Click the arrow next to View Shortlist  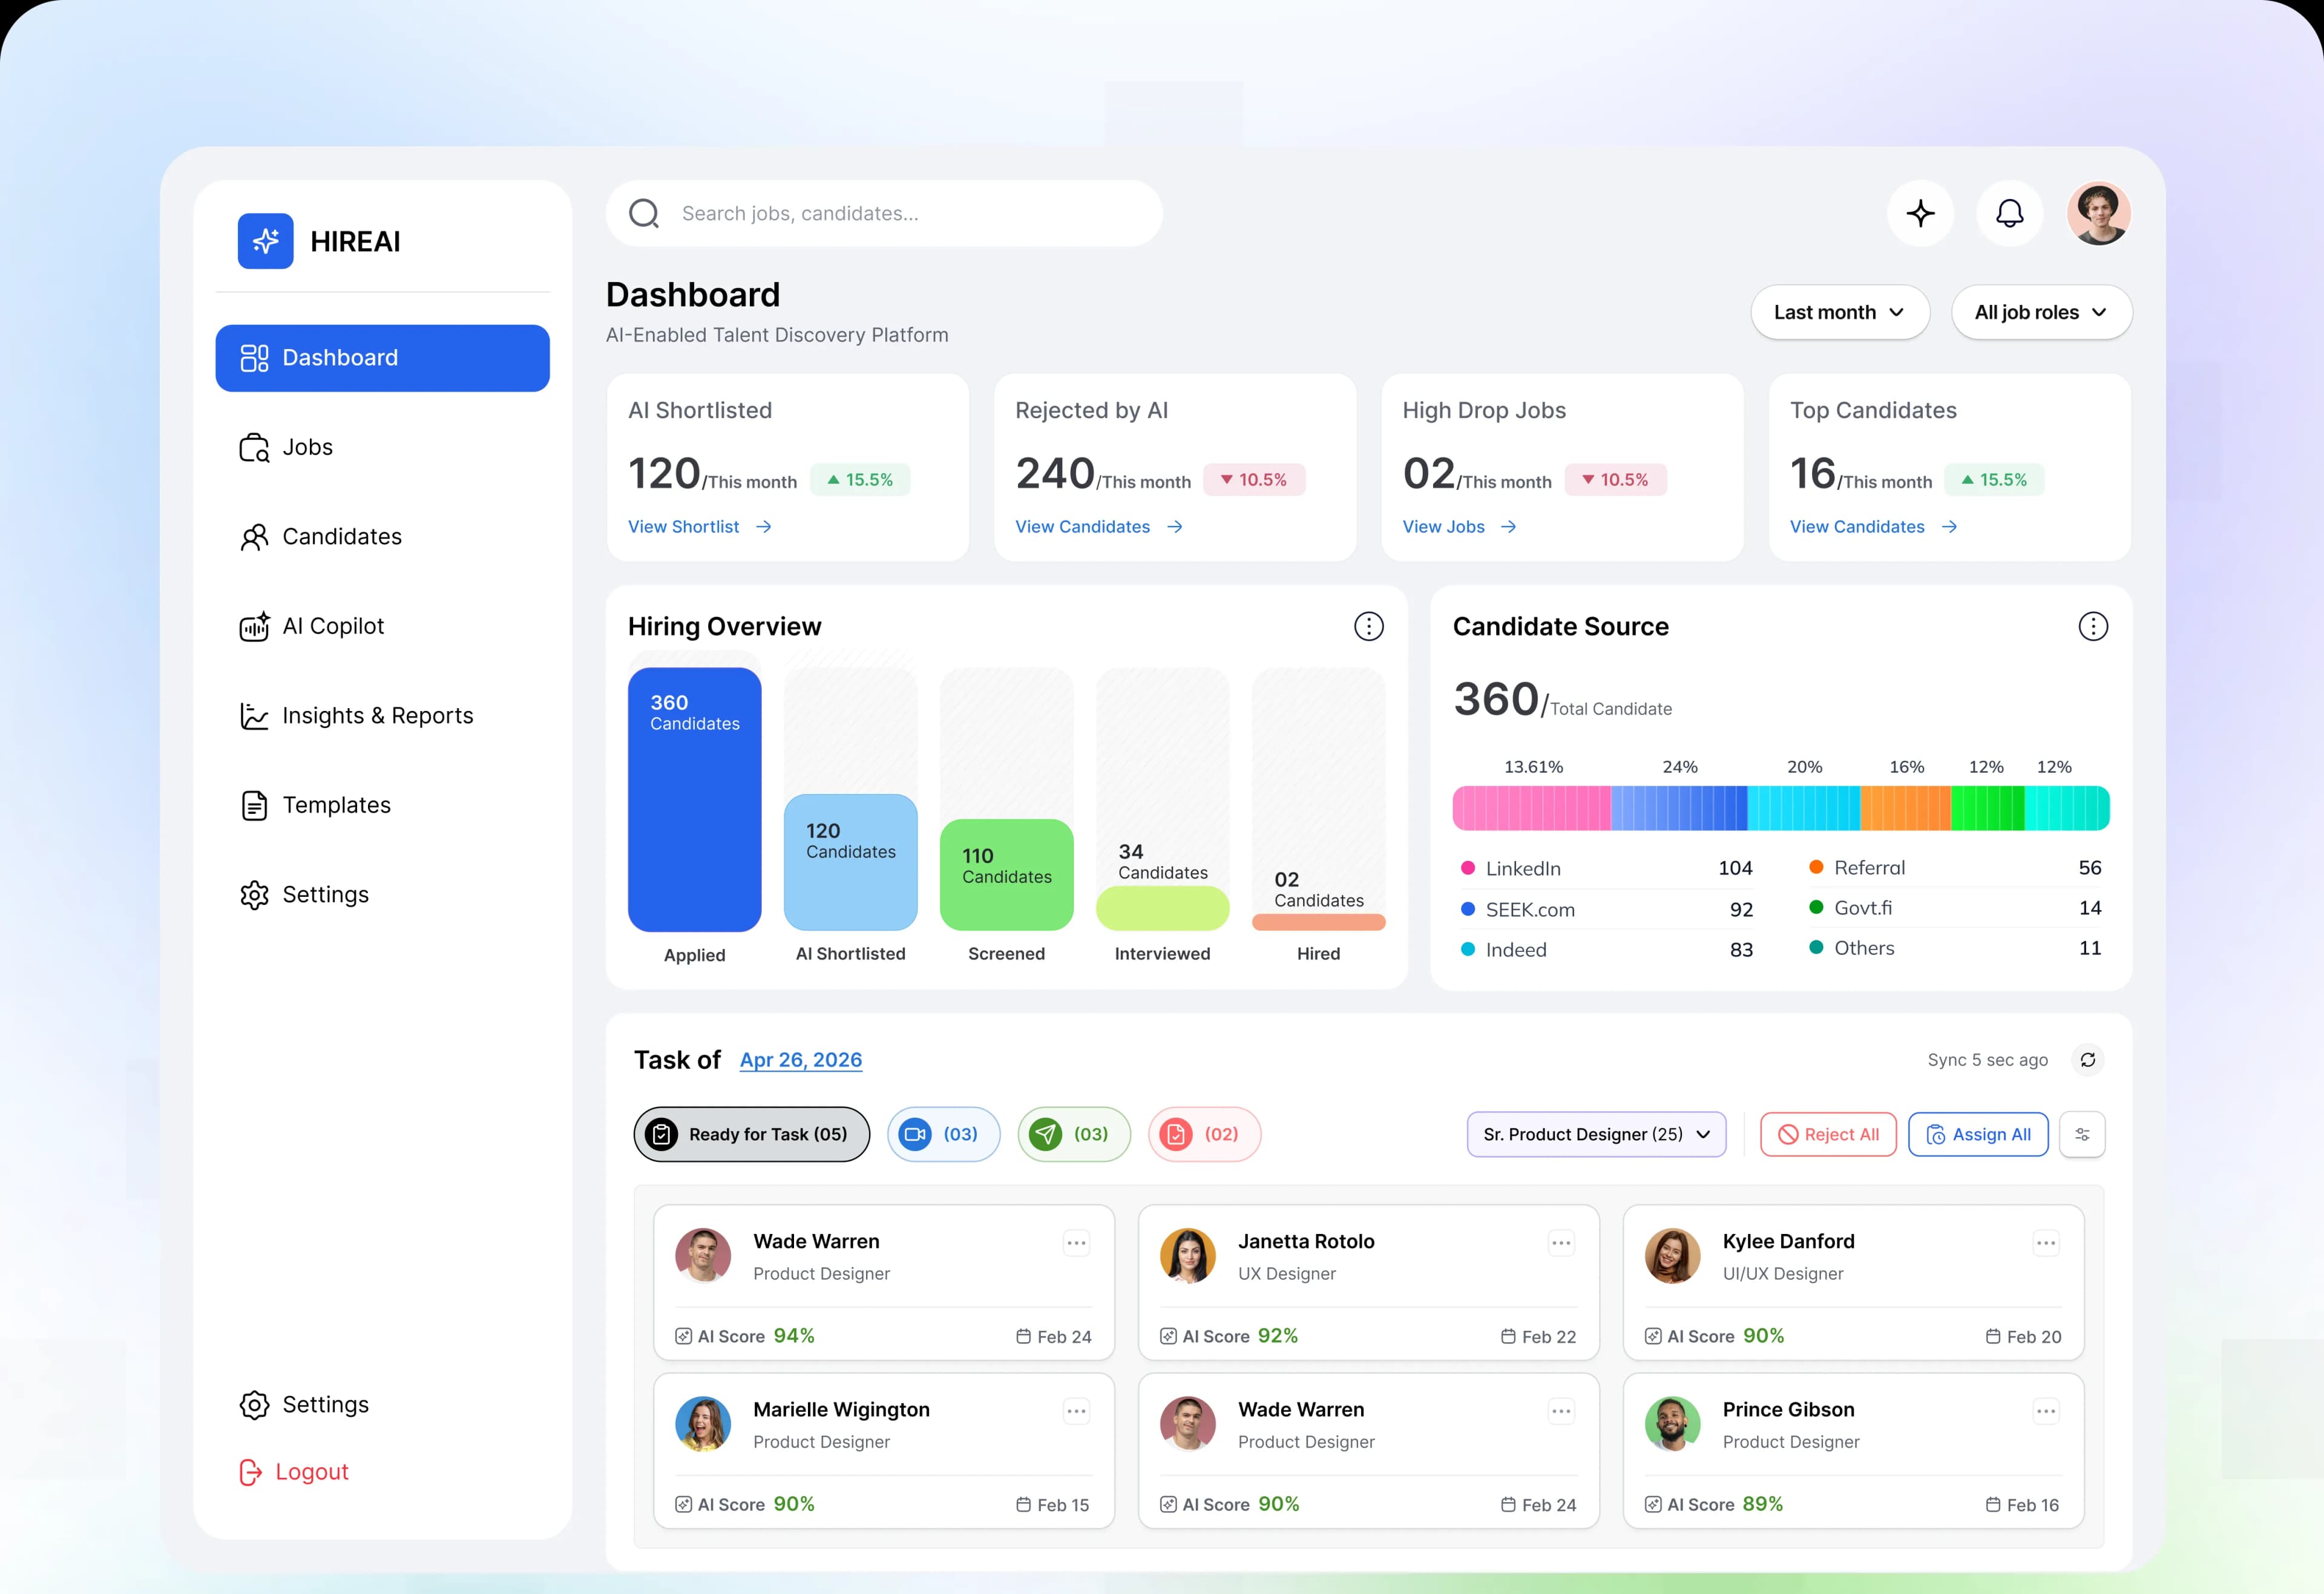pyautogui.click(x=764, y=527)
